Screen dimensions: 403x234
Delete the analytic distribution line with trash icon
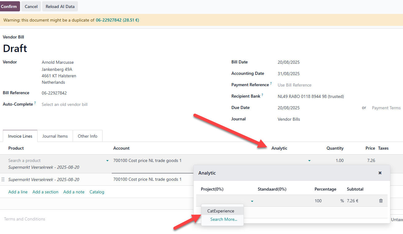381,201
